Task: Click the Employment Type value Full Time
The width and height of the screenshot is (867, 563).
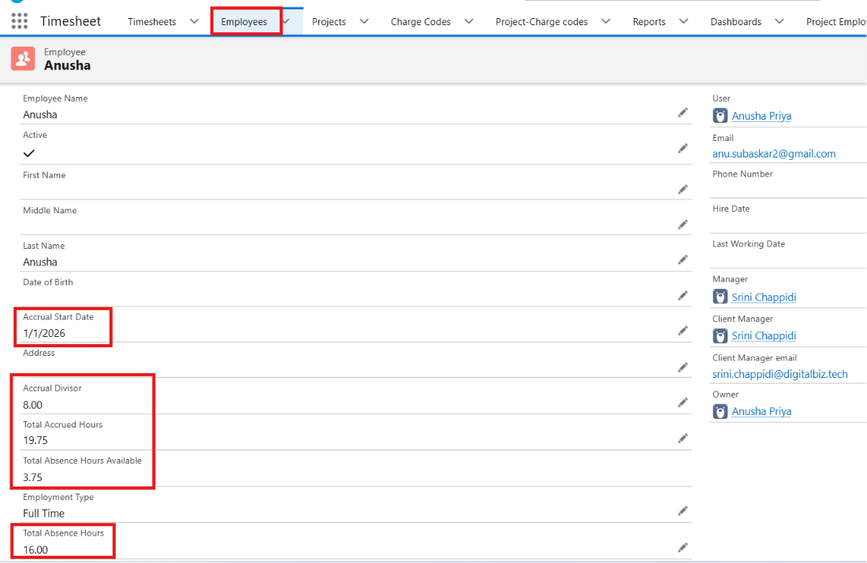Action: pos(43,513)
